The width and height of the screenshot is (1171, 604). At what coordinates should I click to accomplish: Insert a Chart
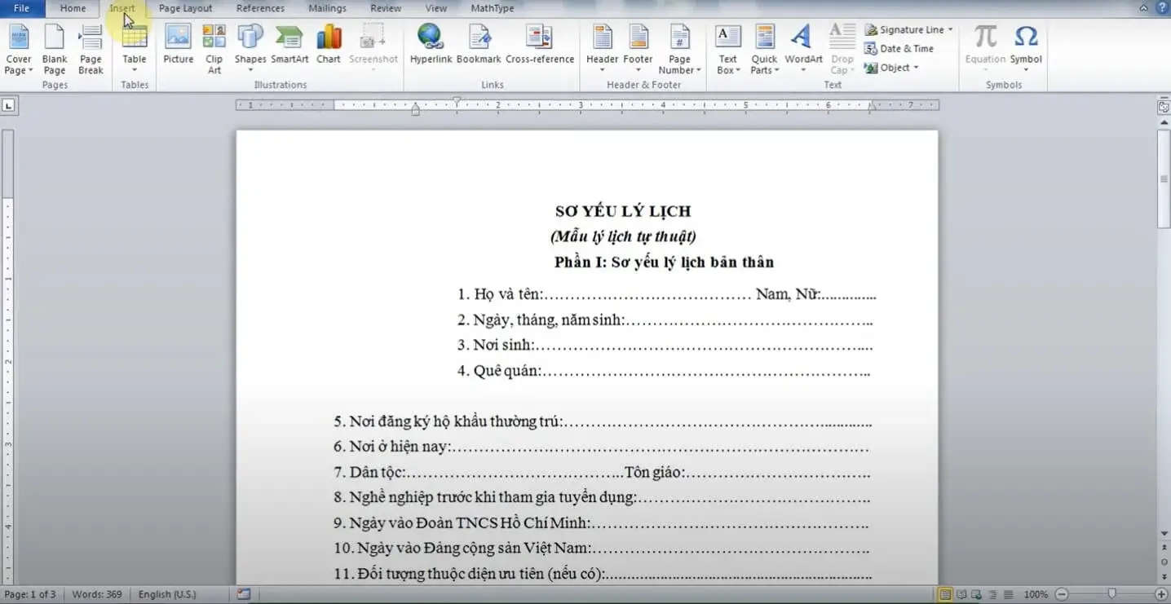click(329, 45)
